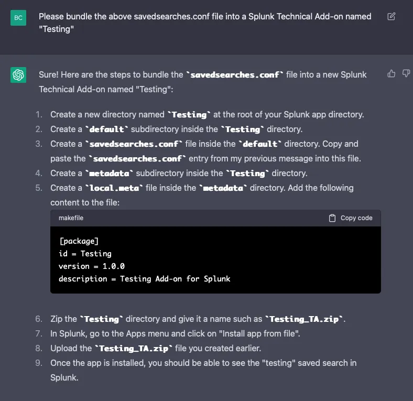Click the 'version = 1.0.0' code line
This screenshot has width=413, height=401.
coord(92,266)
